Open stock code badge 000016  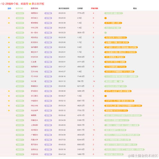click(x=20, y=120)
